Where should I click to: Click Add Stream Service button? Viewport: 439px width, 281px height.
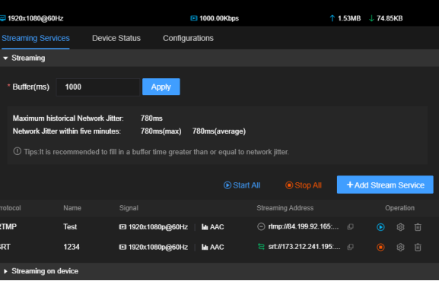pos(385,185)
